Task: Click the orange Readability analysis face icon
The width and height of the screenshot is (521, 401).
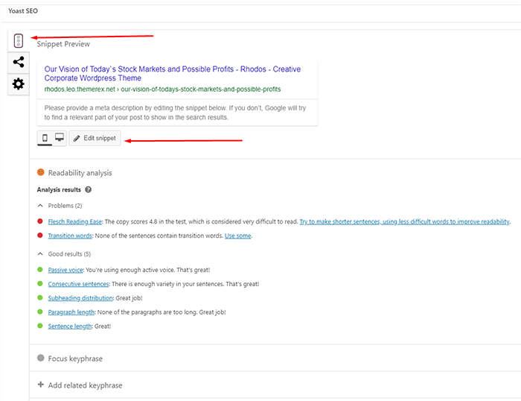Action: (x=40, y=172)
